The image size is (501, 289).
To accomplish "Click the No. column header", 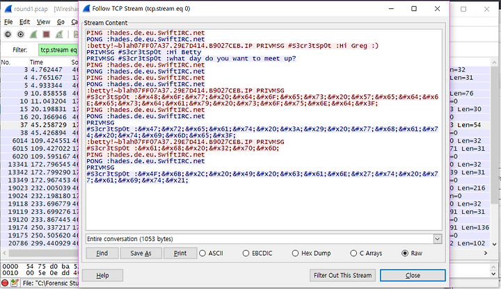I will pos(6,63).
